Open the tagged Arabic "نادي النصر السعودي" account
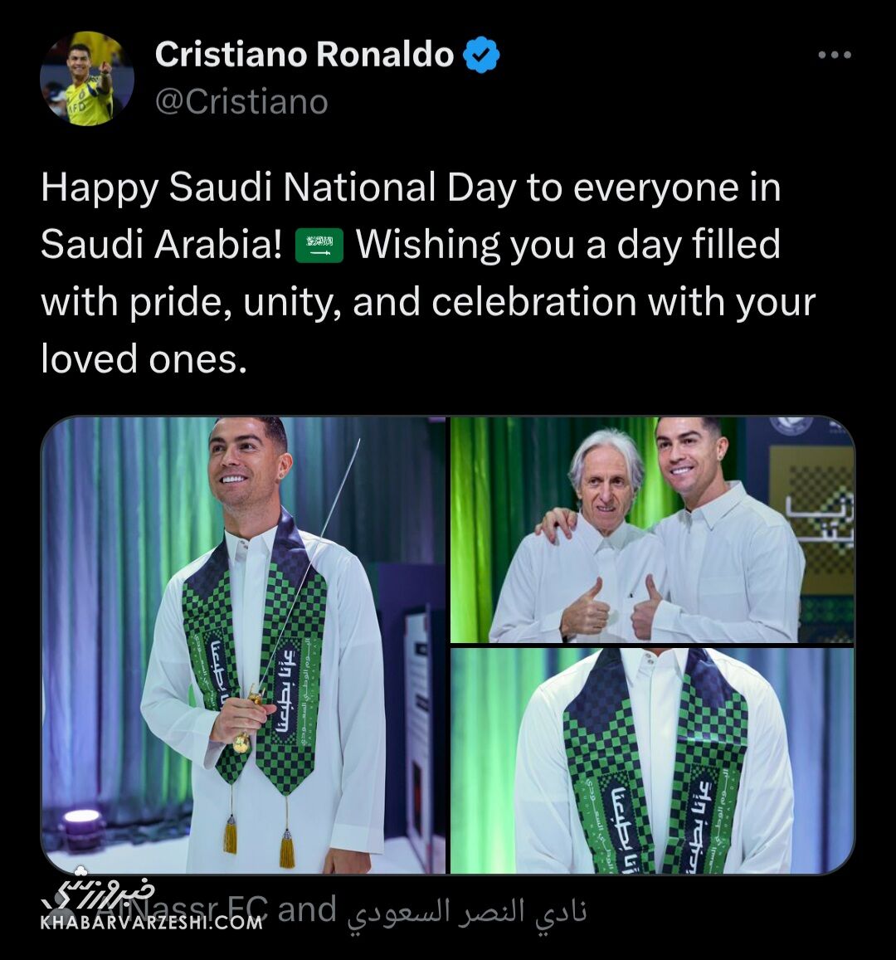896x960 pixels. pos(466,912)
